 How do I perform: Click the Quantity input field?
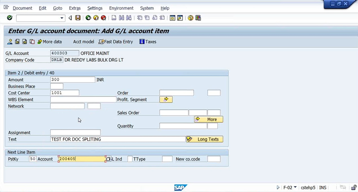tap(183, 126)
